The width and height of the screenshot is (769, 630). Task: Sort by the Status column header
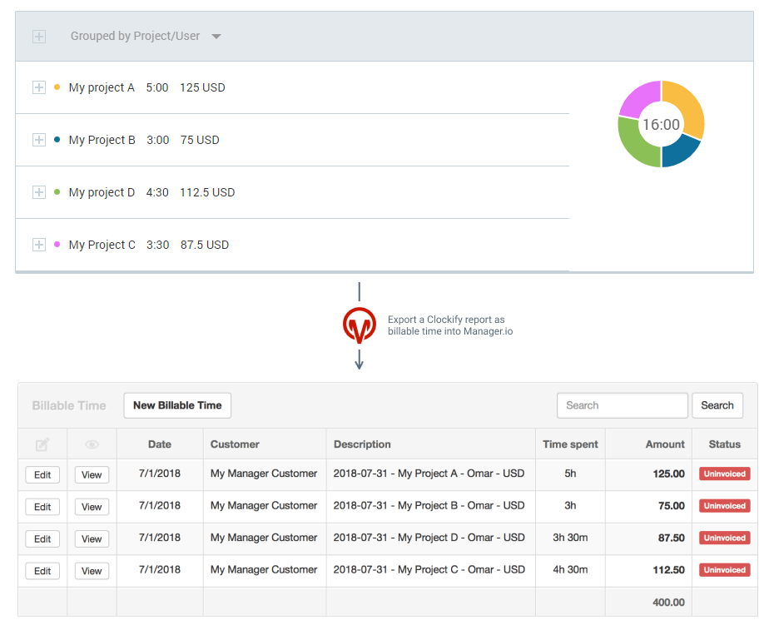coord(725,444)
